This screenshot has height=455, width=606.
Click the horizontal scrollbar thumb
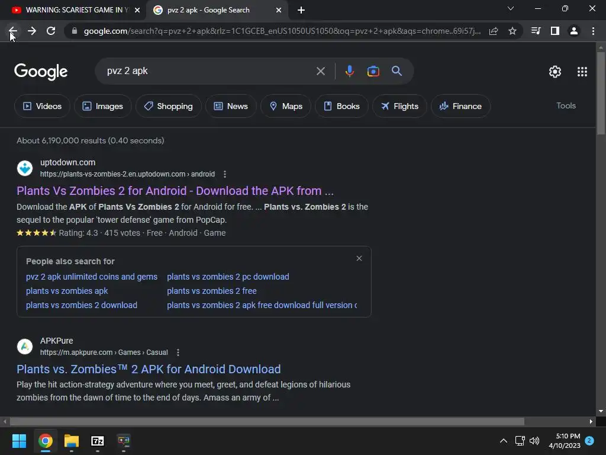click(x=267, y=421)
